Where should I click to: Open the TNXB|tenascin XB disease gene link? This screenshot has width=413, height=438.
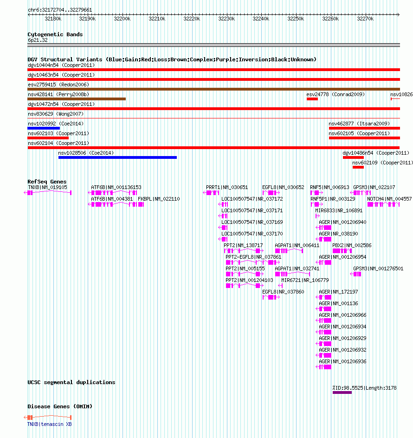point(49,425)
